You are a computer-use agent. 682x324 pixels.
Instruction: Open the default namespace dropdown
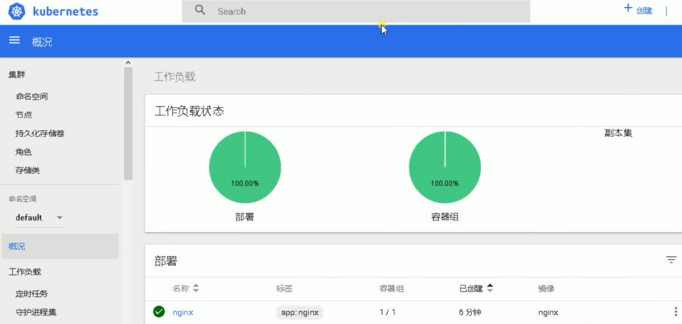(39, 217)
